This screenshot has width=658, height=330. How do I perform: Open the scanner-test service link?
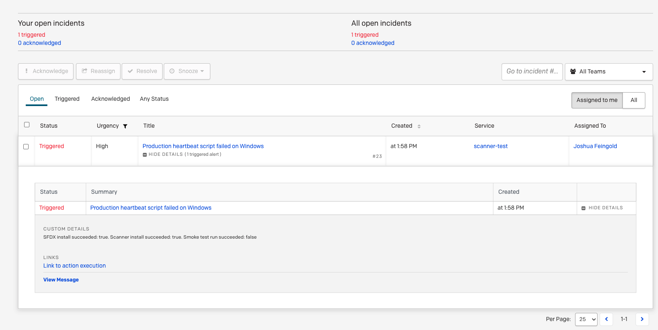[491, 146]
